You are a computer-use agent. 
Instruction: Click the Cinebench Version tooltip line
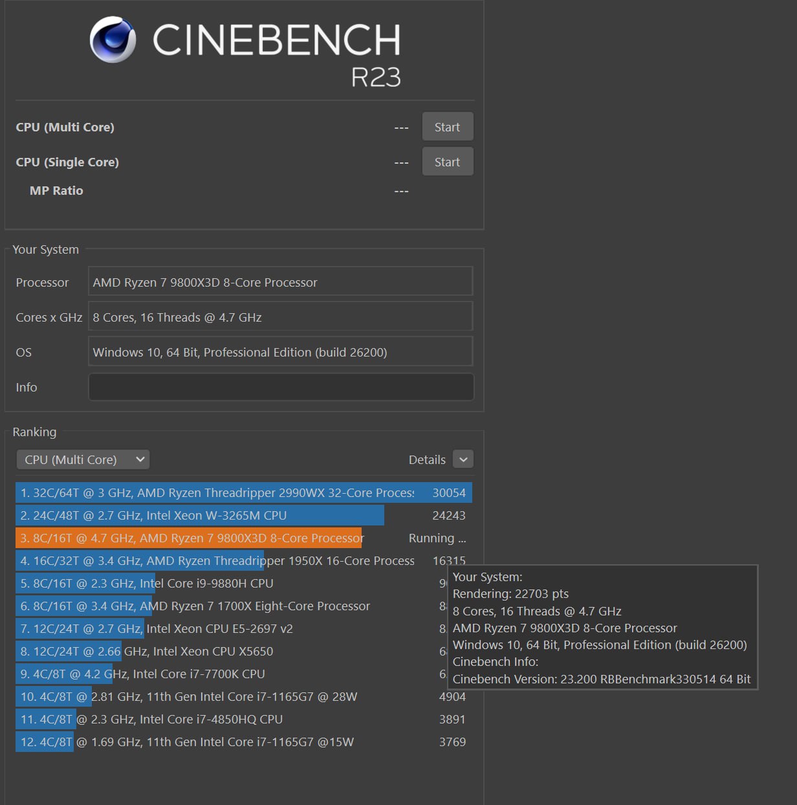(x=602, y=679)
